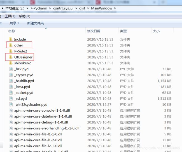Select the QtDesigner folder icon
Screen dimensions: 182x152
pyautogui.click(x=11, y=57)
